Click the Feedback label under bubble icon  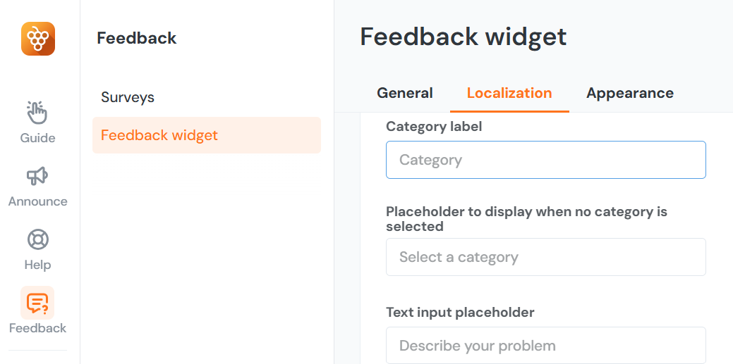click(x=37, y=328)
